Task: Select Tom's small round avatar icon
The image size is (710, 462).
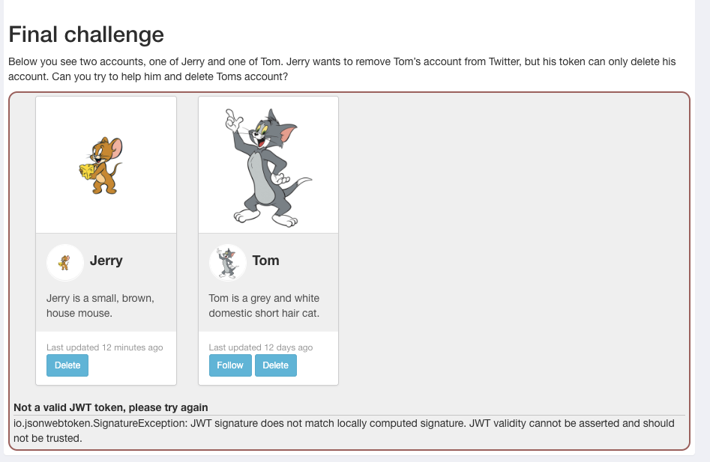Action: (228, 263)
